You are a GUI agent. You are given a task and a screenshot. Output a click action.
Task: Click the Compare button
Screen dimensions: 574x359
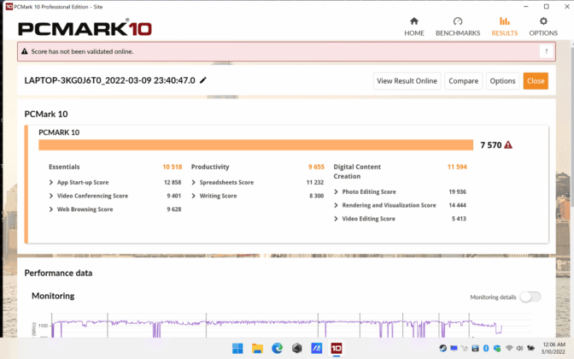click(x=464, y=81)
